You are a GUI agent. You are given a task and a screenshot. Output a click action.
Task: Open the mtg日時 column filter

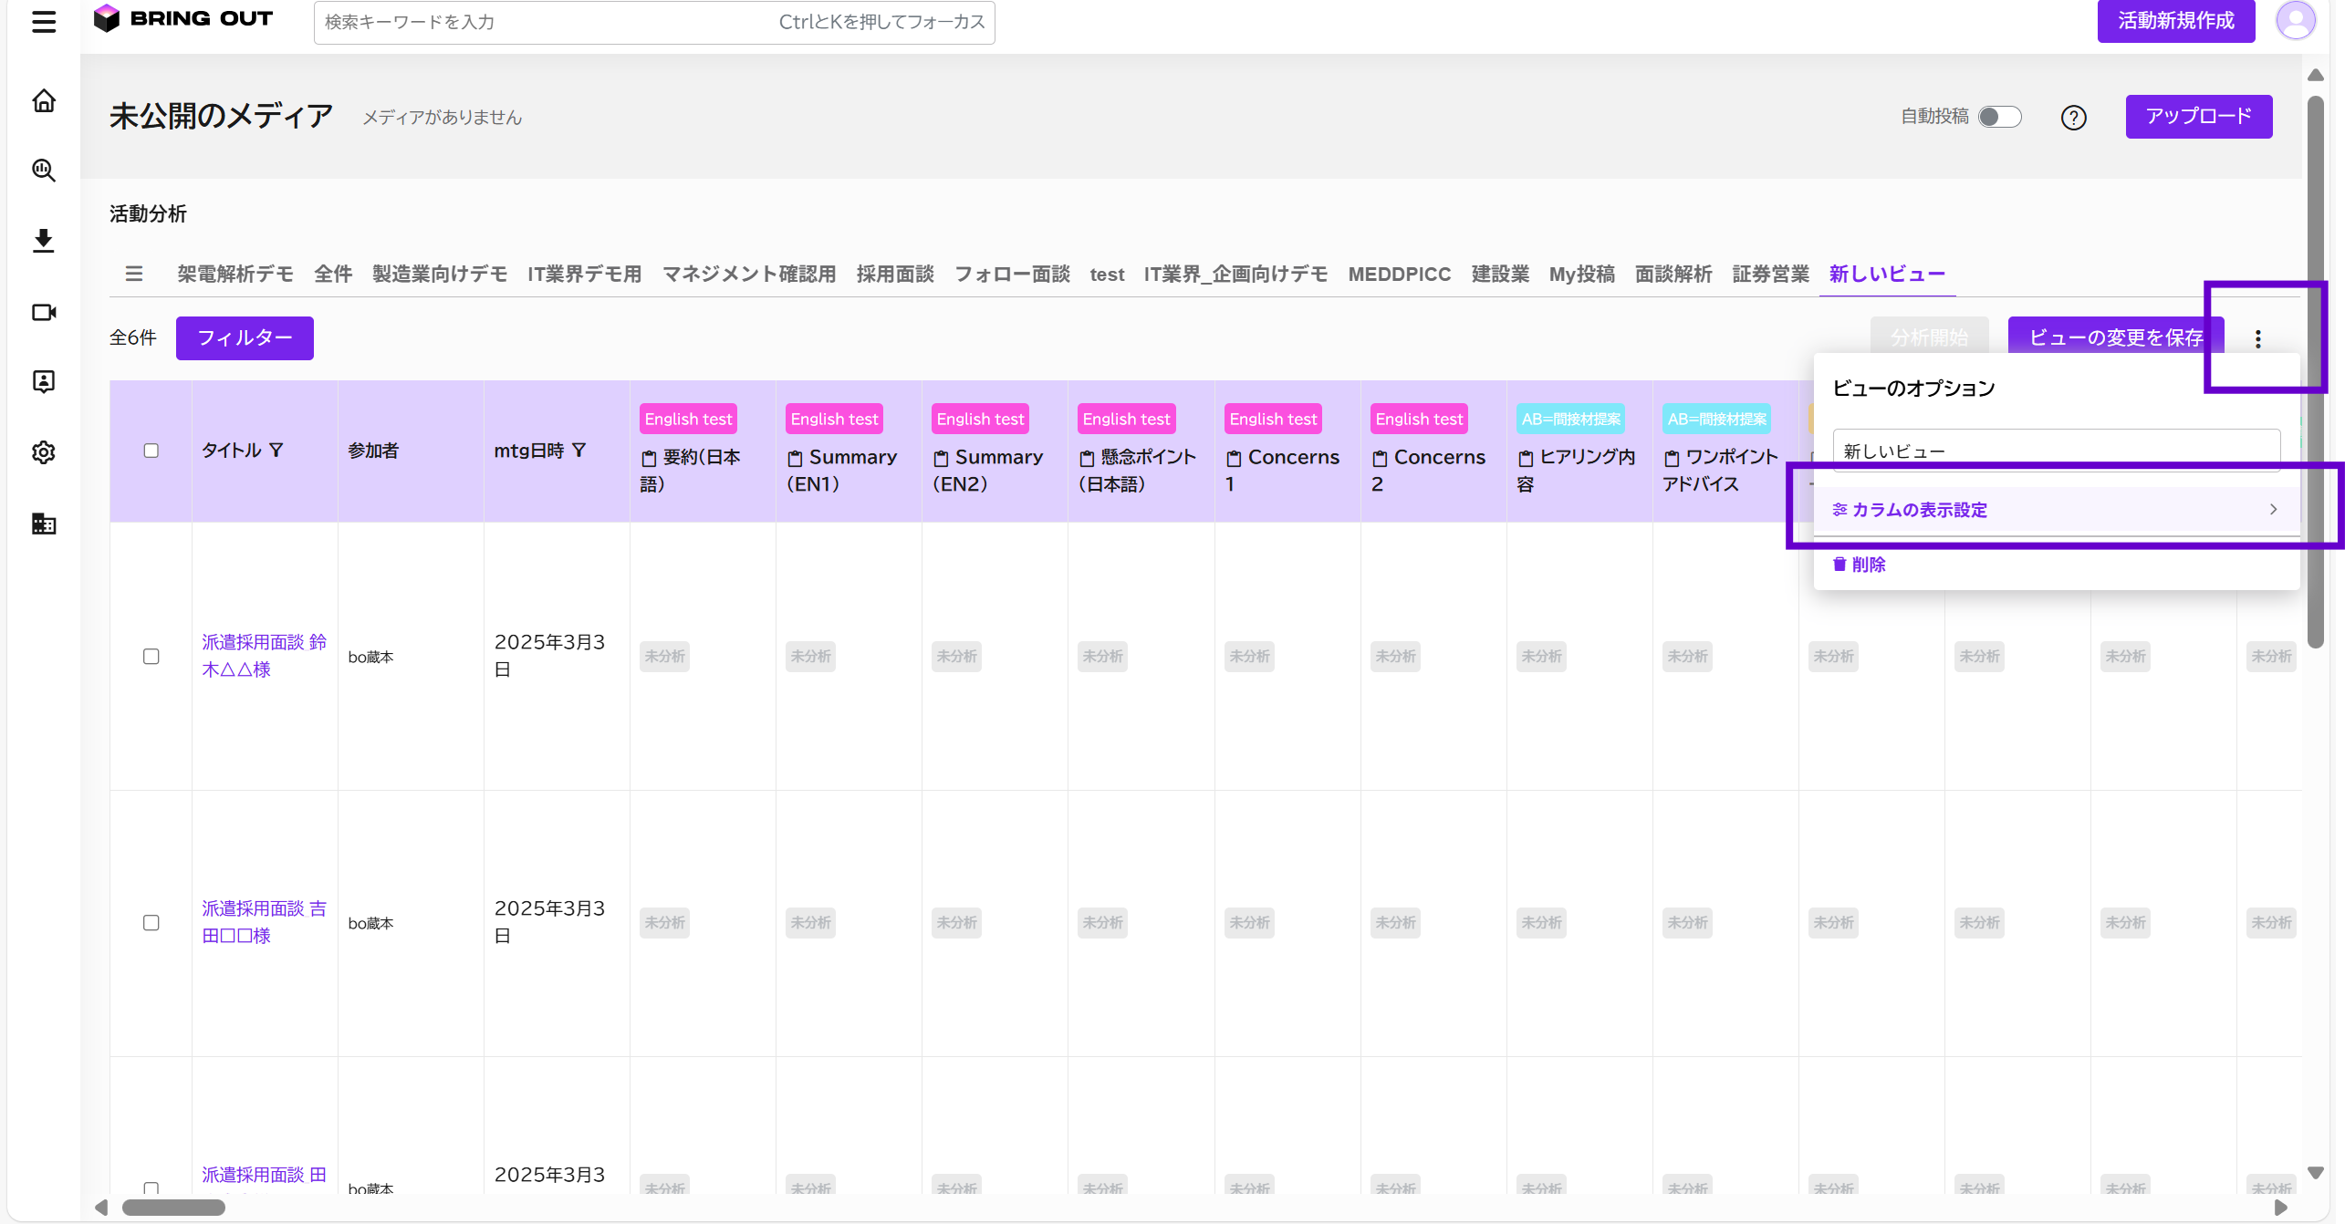pyautogui.click(x=578, y=451)
